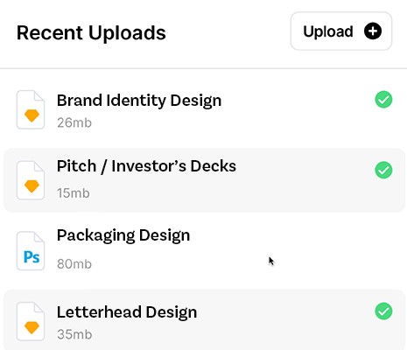This screenshot has width=407, height=350.
Task: Click the Upload button
Action: pos(341,31)
